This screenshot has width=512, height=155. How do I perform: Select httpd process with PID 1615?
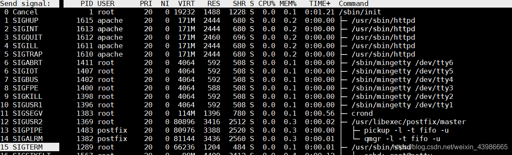coord(288,20)
